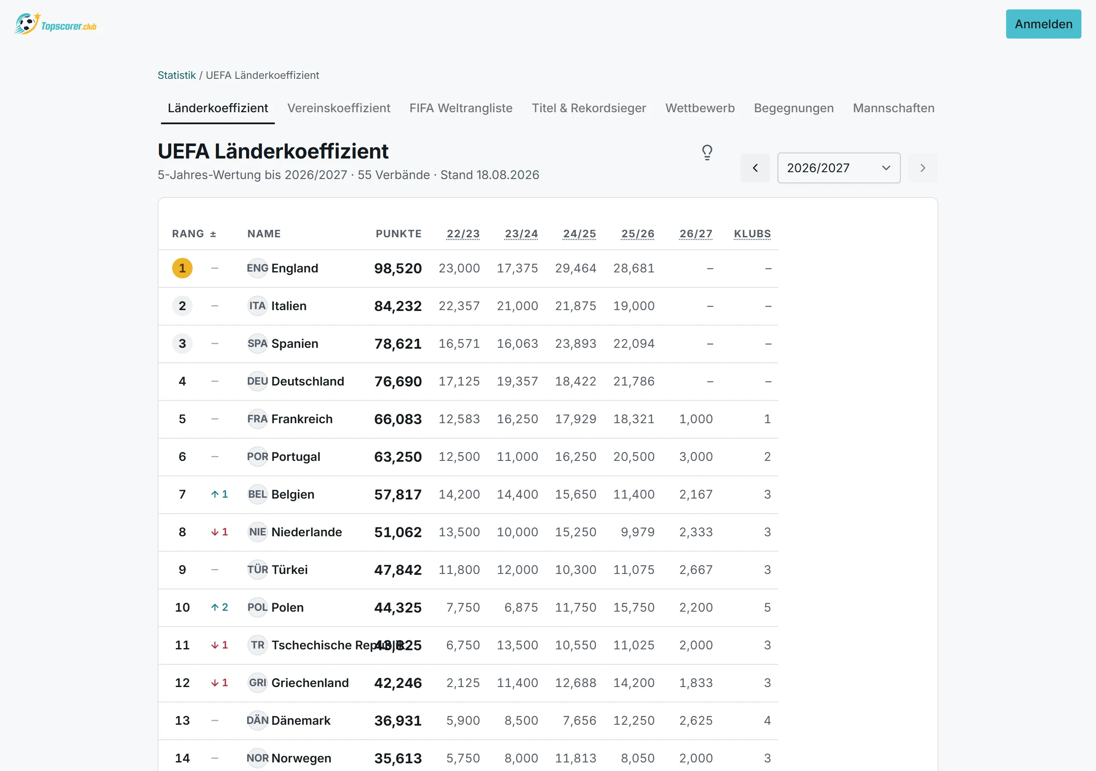1096x771 pixels.
Task: Open the 2026/2027 season dropdown
Action: click(839, 167)
